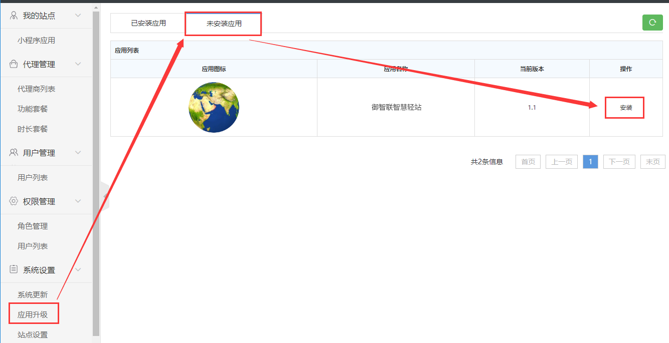Go to 代理商列表 menu item
This screenshot has height=343, width=669.
(x=36, y=89)
